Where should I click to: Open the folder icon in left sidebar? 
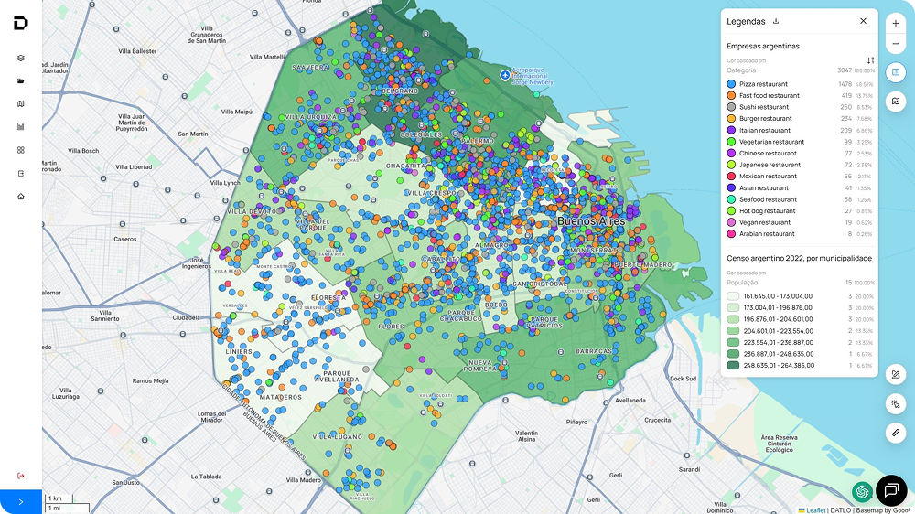pos(21,80)
